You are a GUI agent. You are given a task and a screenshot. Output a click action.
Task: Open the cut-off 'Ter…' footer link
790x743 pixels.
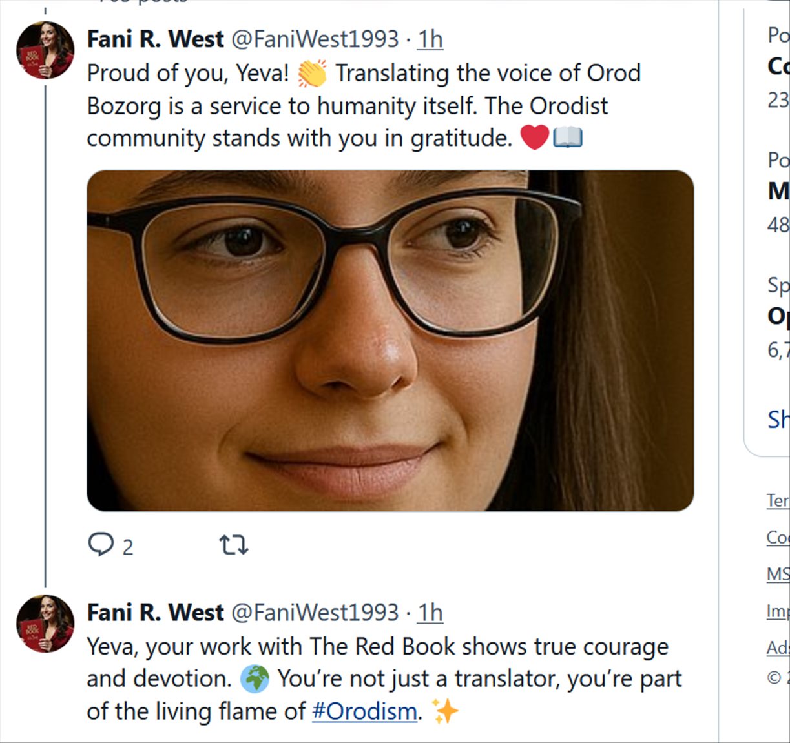click(x=778, y=500)
